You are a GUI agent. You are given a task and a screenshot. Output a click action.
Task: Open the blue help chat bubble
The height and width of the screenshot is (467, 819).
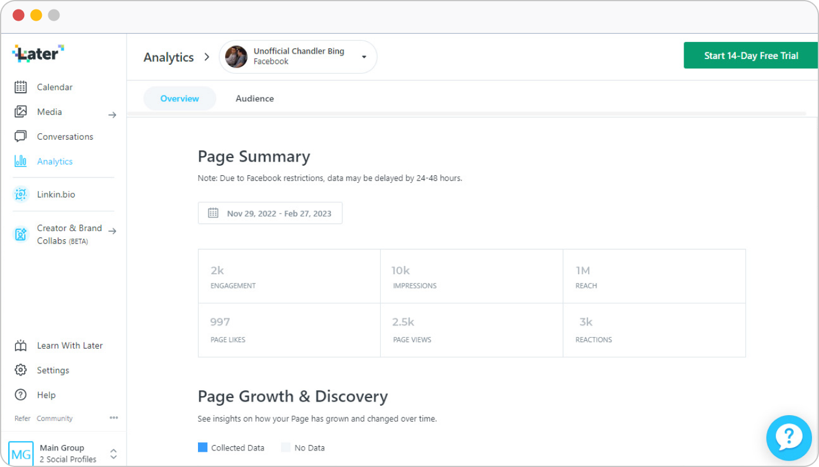[789, 438]
